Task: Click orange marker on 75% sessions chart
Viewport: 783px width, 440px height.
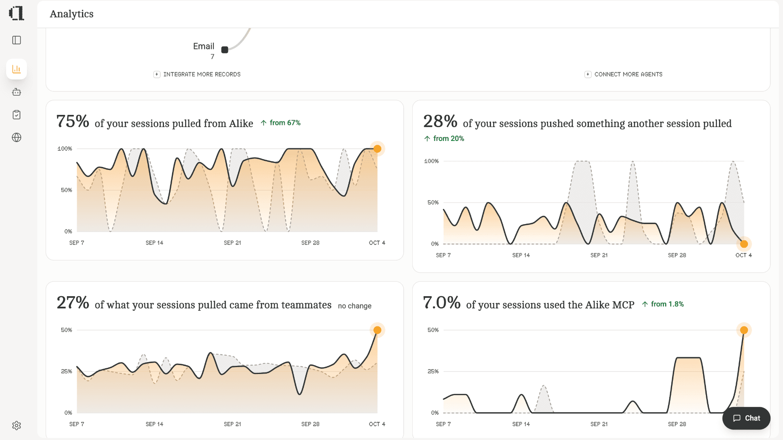Action: point(377,149)
